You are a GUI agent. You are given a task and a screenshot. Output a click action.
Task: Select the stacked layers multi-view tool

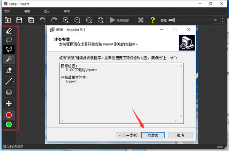pyautogui.click(x=9, y=92)
